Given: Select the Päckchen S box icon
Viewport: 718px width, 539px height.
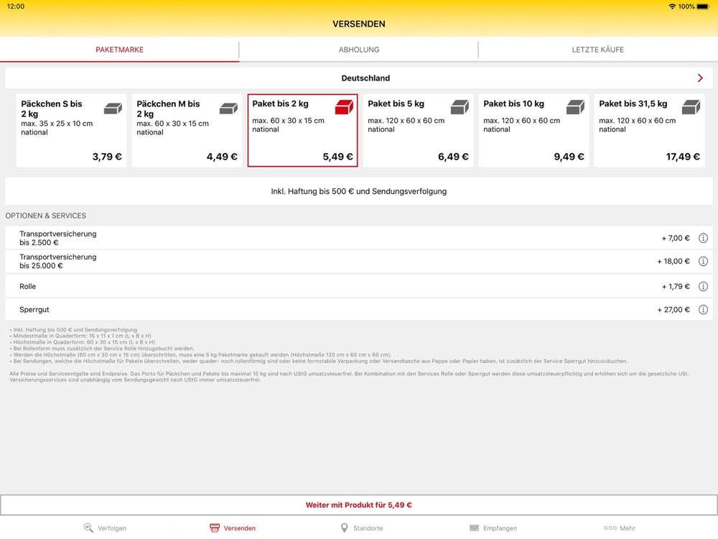Looking at the screenshot, I should [113, 109].
